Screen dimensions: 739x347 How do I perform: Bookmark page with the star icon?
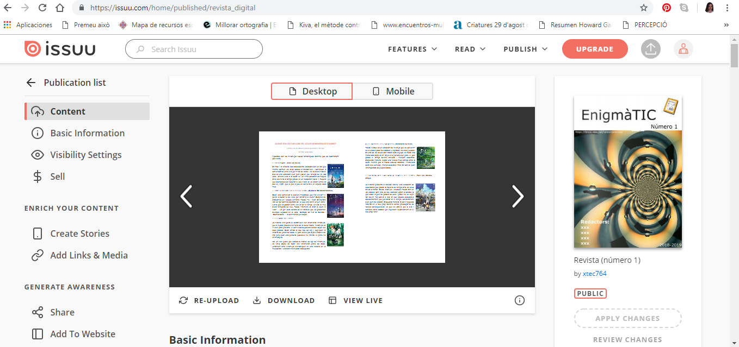pos(644,8)
